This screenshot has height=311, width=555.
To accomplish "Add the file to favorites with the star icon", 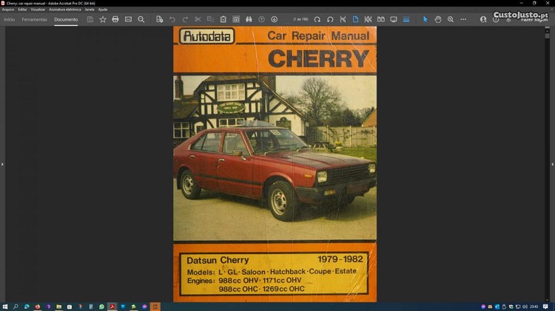I will (x=103, y=19).
